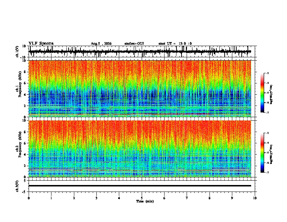Click the time axis tick label "0"
The image size is (287, 222).
click(x=29, y=198)
